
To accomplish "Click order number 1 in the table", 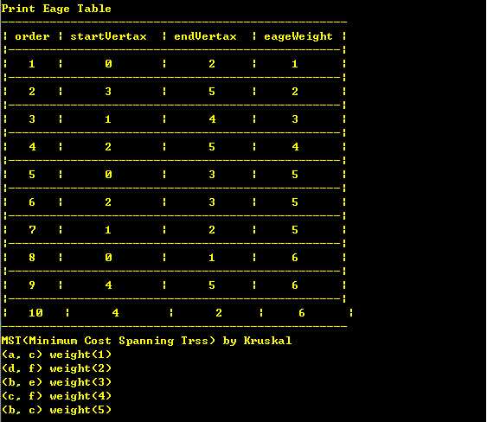I will tap(32, 64).
